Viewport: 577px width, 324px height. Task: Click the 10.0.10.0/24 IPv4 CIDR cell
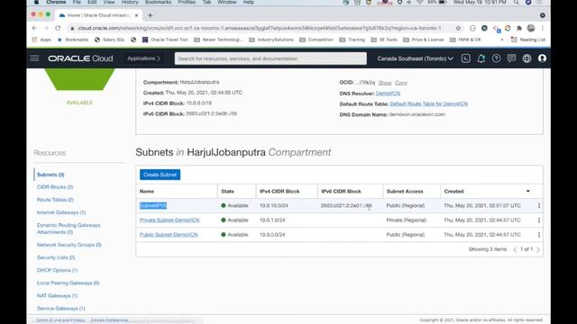tap(273, 206)
